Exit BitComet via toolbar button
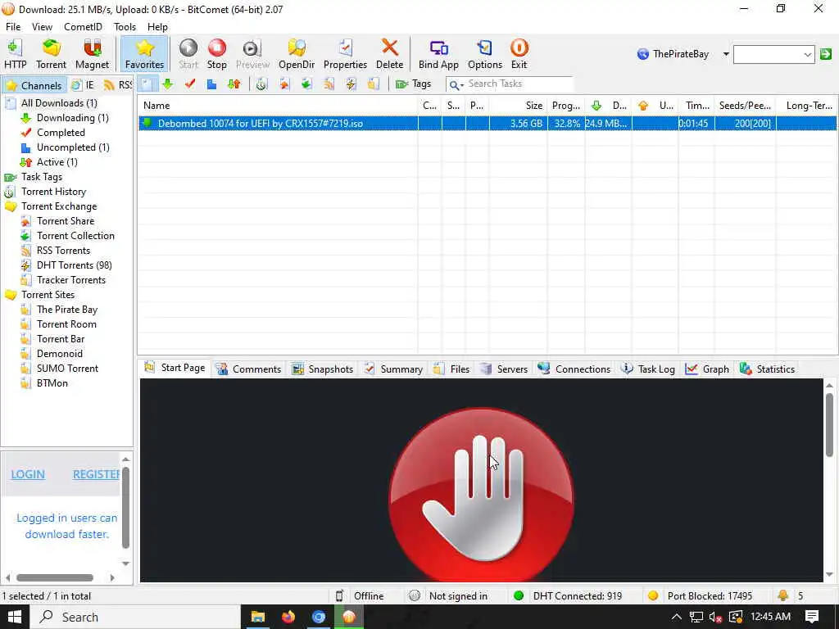 pos(519,54)
